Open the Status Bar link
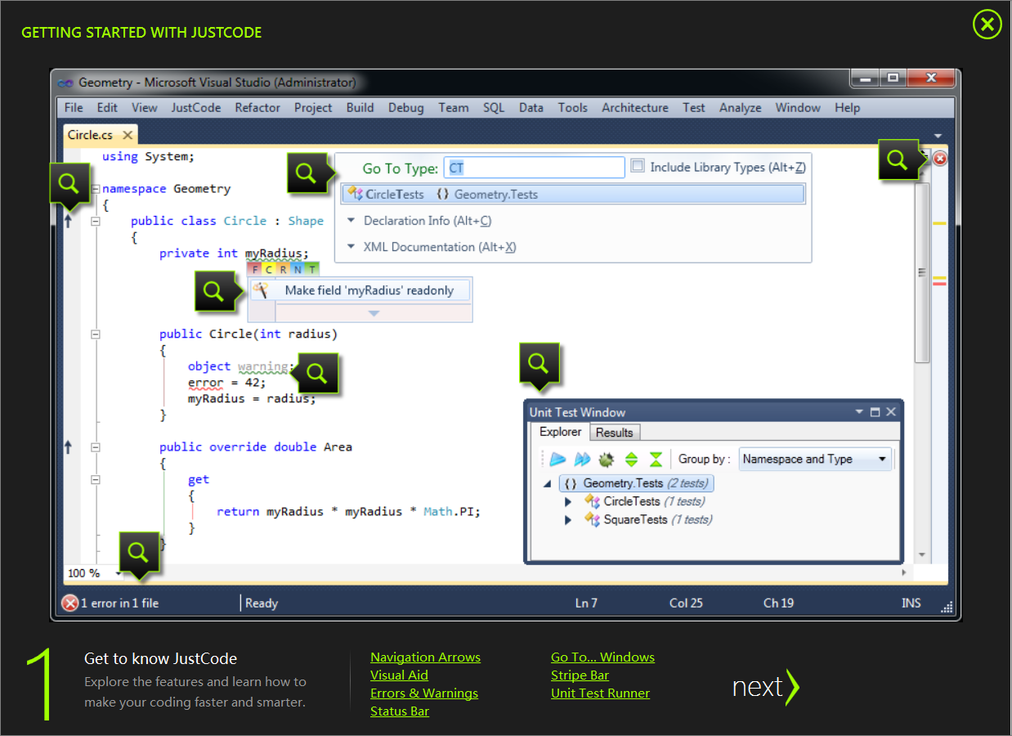 [x=400, y=711]
